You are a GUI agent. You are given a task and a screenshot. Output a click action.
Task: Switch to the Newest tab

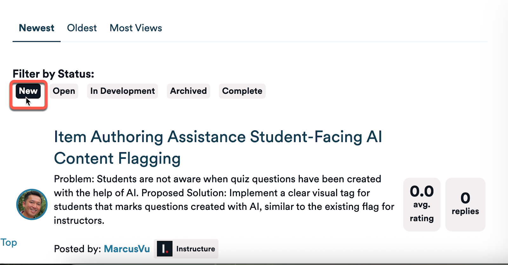(37, 28)
